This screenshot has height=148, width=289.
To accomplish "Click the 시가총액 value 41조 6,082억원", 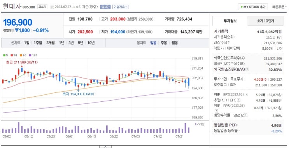I will (269, 32).
